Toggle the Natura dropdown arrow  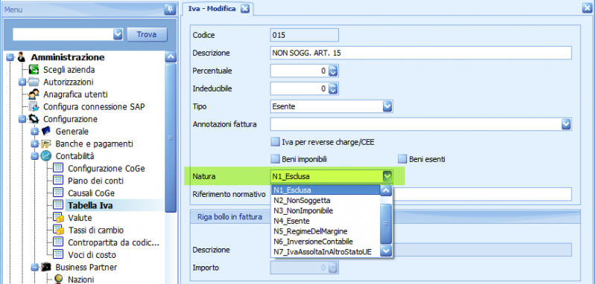point(387,176)
